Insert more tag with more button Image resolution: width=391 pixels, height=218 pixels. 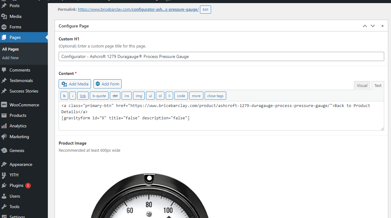pyautogui.click(x=196, y=96)
